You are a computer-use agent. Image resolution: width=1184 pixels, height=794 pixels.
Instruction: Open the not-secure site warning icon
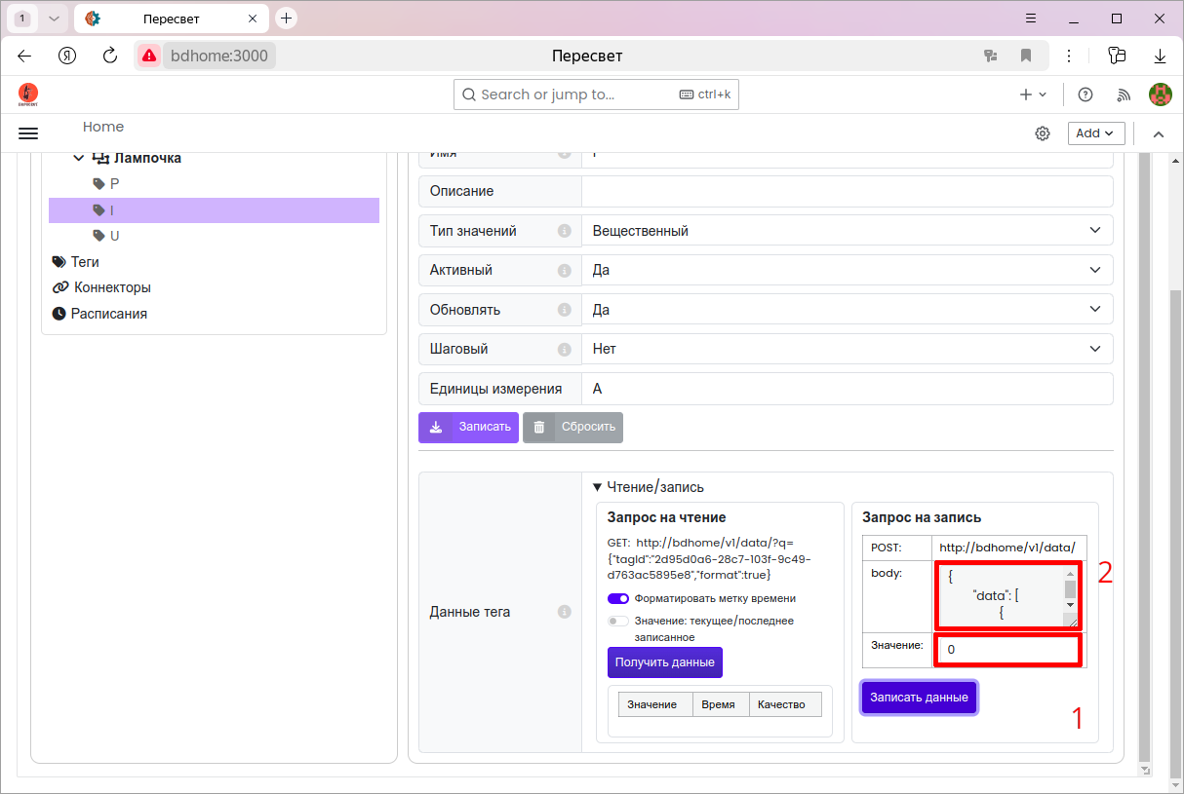click(x=148, y=56)
